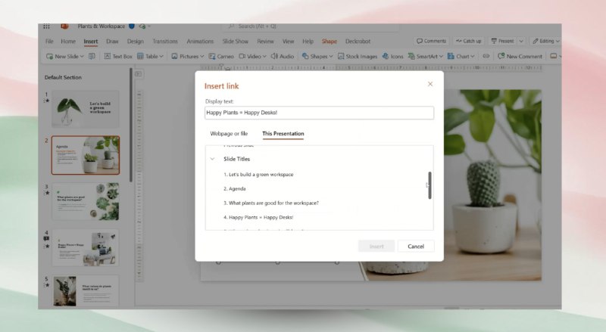Open the Shape ribbon tab

(330, 42)
